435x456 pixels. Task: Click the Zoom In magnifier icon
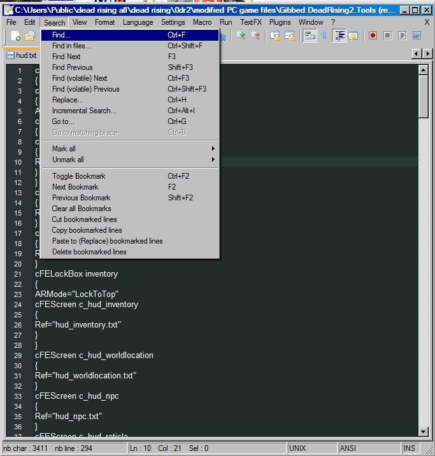click(x=241, y=36)
